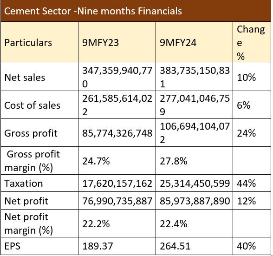Click the 6% change cell
This screenshot has width=273, height=256.
pyautogui.click(x=252, y=105)
